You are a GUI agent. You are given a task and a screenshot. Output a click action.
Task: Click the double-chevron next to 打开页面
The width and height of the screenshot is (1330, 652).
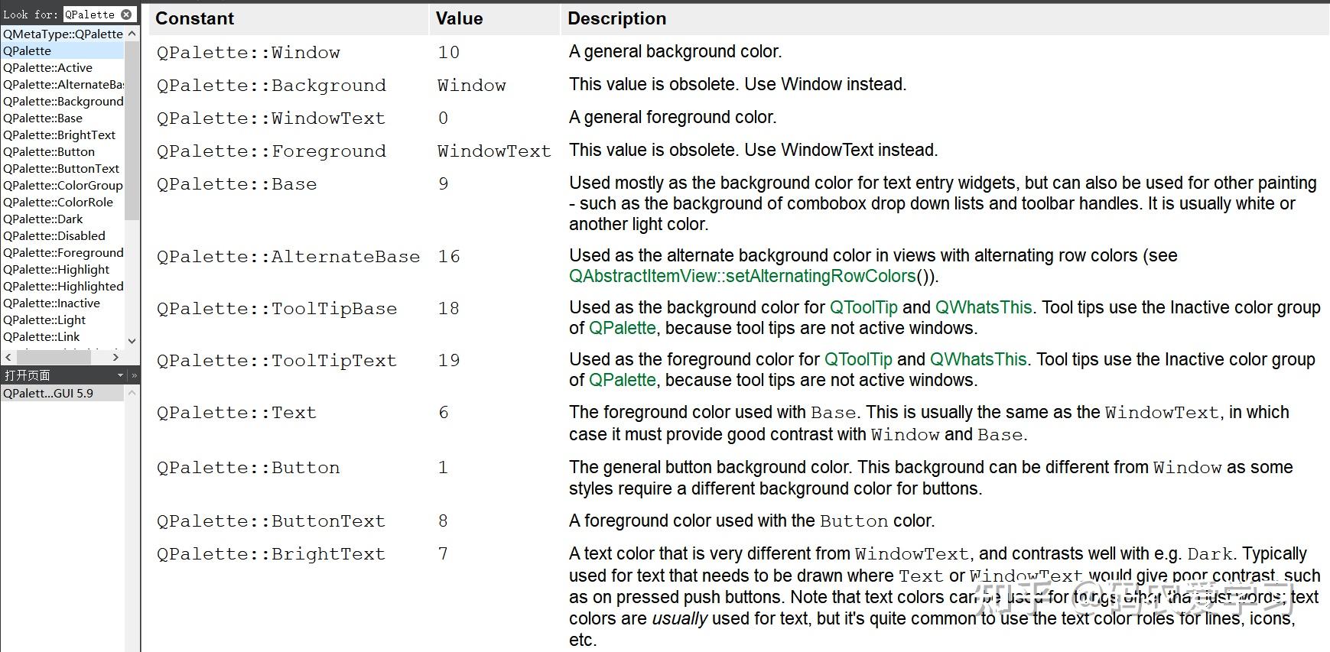(135, 375)
